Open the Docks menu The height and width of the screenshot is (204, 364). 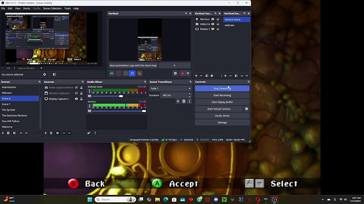coord(26,9)
